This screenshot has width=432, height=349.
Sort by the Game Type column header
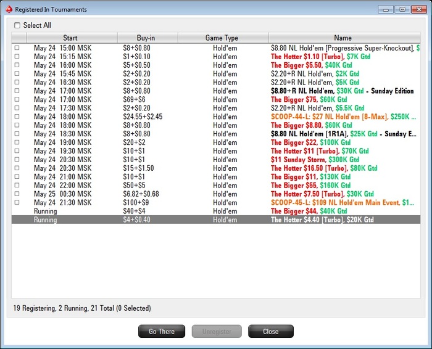point(223,38)
